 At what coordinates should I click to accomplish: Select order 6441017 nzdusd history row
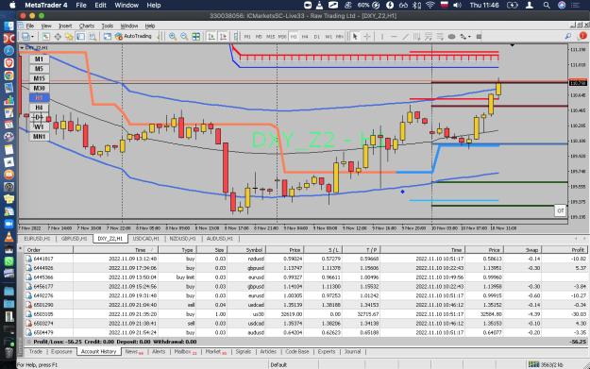click(x=305, y=259)
